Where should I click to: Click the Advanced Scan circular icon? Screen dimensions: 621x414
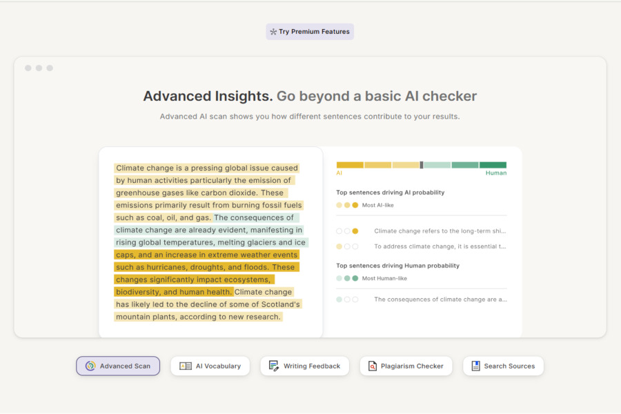point(90,366)
